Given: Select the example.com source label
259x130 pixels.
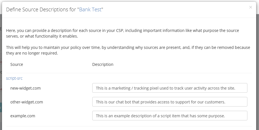Looking at the screenshot, I should [x=23, y=116].
